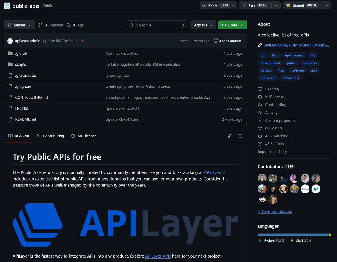Viewport: 337px width, 262px height.
Task: Open the README.md file
Action: pyautogui.click(x=26, y=119)
